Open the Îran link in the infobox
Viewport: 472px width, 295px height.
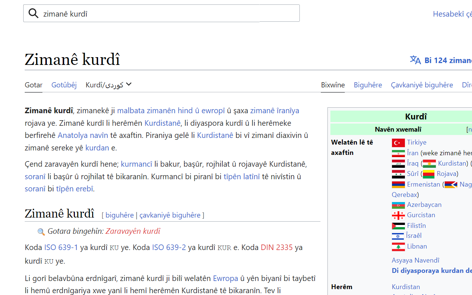pyautogui.click(x=413, y=153)
